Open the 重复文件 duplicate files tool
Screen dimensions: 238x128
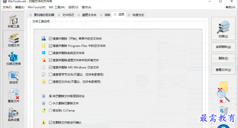14,96
